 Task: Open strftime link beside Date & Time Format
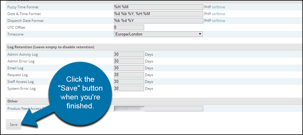[x=219, y=14]
